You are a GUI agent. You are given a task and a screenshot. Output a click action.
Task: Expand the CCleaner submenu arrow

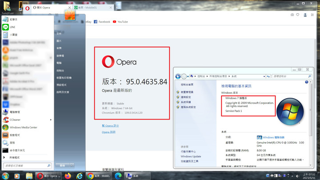pyautogui.click(x=51, y=120)
